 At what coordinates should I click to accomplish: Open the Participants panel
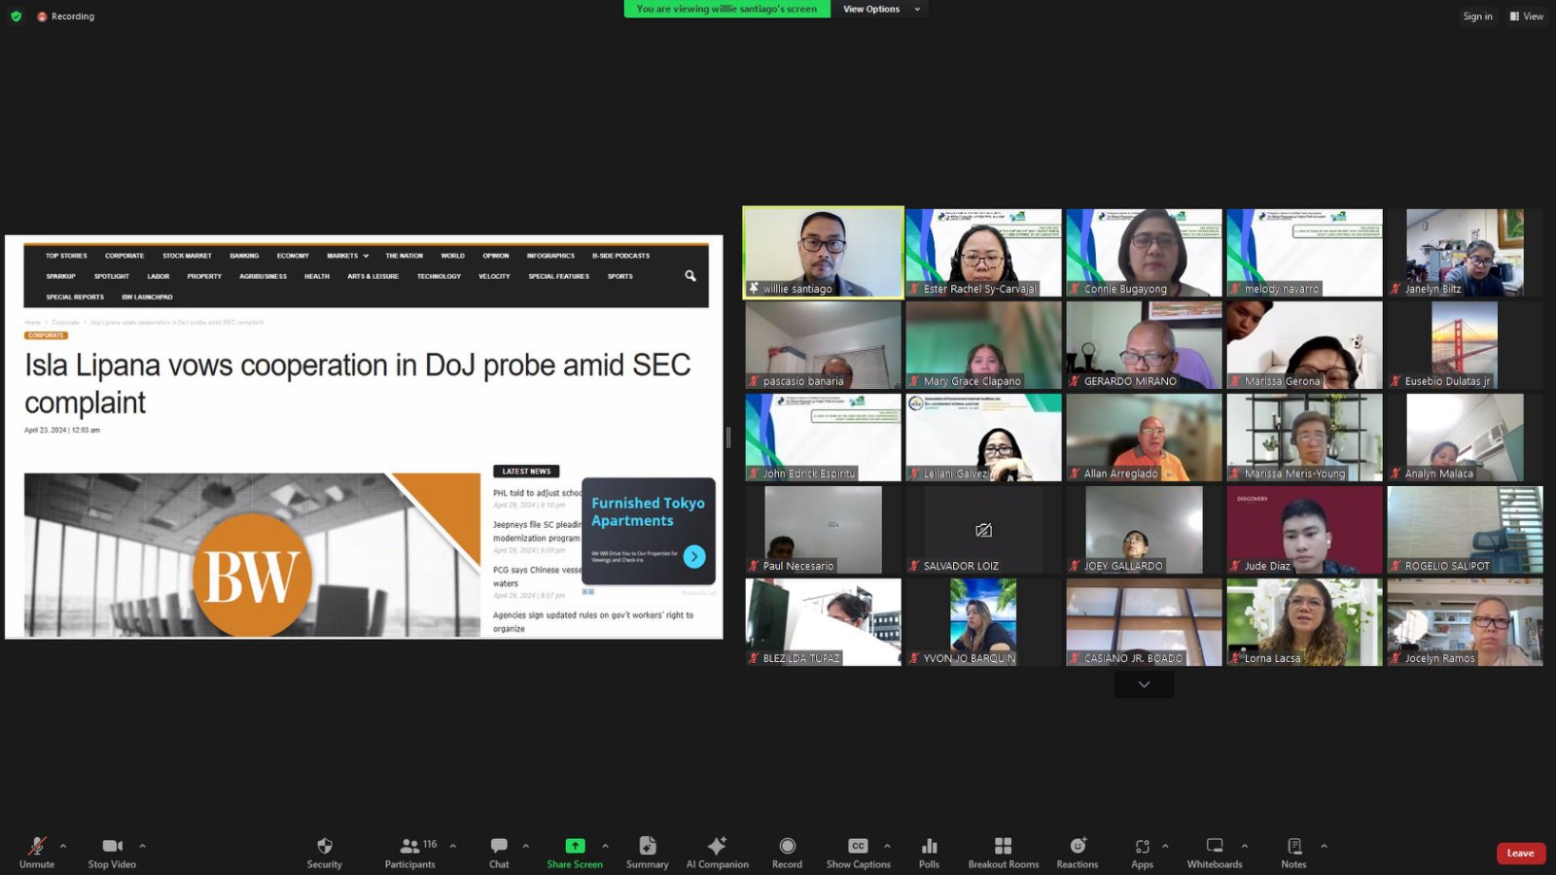pyautogui.click(x=410, y=852)
